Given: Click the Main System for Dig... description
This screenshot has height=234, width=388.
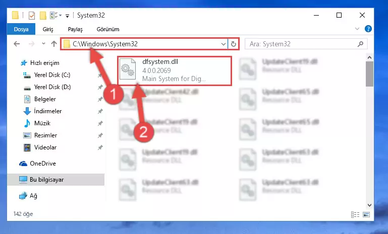Looking at the screenshot, I should [174, 79].
